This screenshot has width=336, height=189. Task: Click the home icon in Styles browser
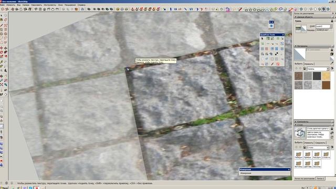click(304, 147)
